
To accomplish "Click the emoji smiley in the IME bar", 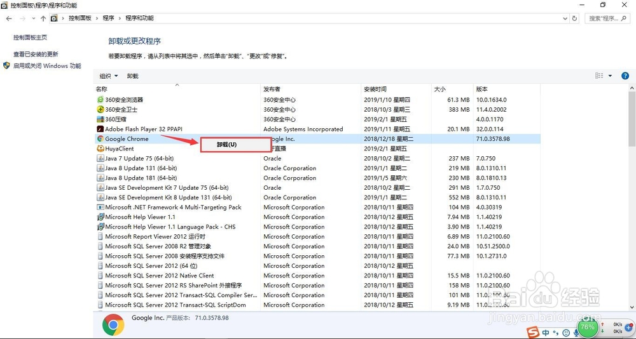I will tap(566, 333).
